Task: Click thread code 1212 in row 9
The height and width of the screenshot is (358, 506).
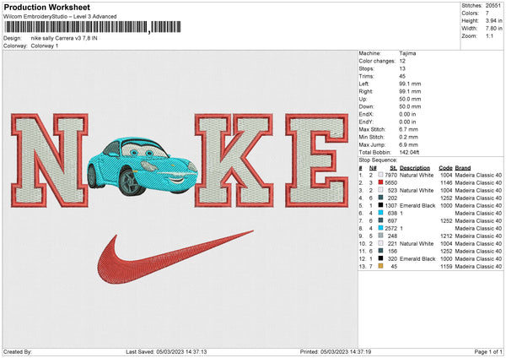Action: (x=446, y=236)
